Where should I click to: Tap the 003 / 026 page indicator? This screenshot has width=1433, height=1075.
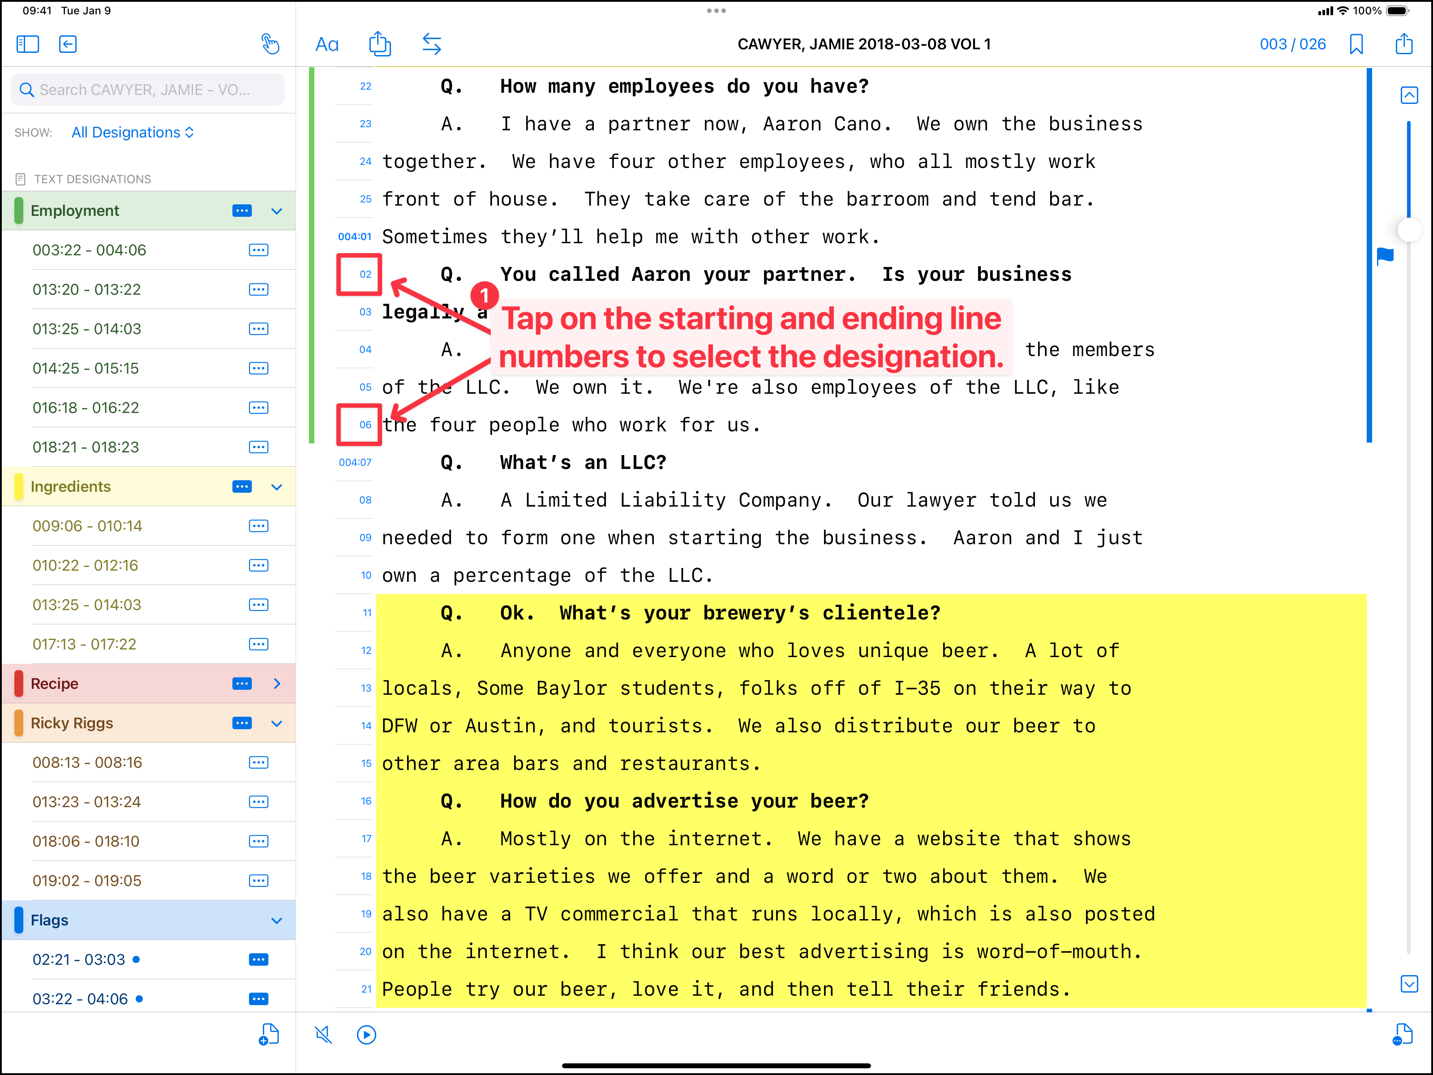pos(1292,44)
